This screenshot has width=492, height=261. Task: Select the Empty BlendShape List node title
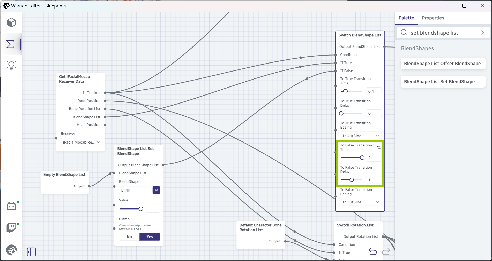(64, 175)
